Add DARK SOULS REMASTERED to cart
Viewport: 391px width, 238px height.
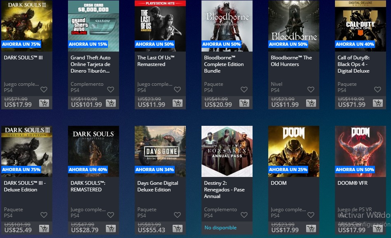point(111,228)
